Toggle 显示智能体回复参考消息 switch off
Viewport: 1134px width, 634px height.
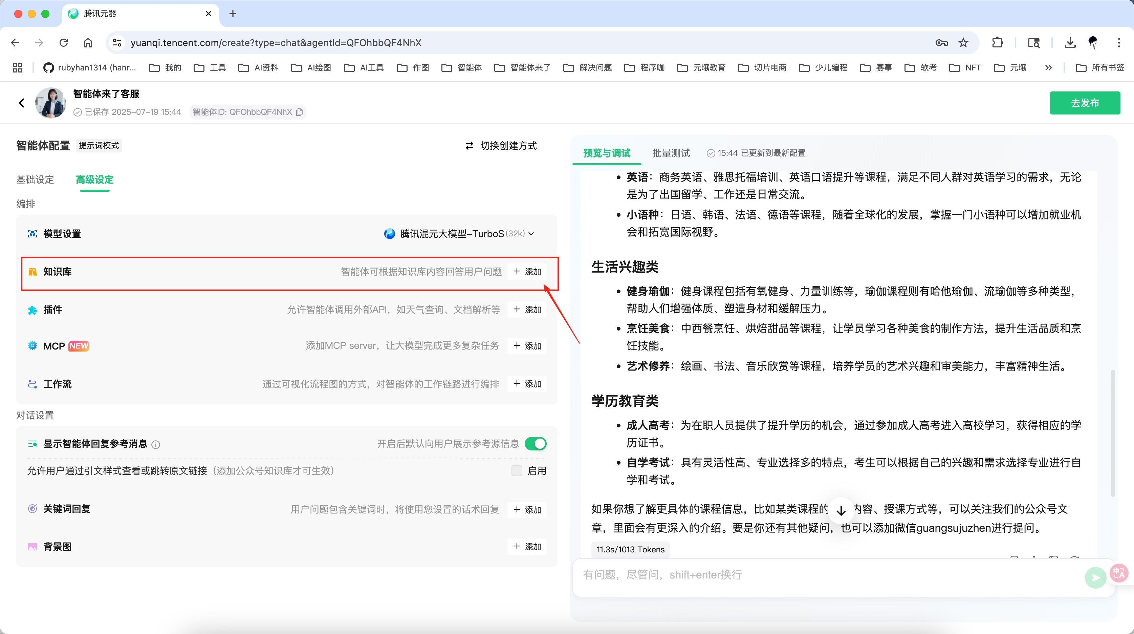[x=535, y=444]
